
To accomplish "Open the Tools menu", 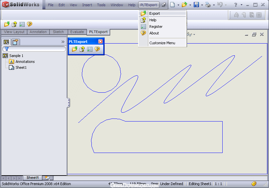I will coord(101,5).
